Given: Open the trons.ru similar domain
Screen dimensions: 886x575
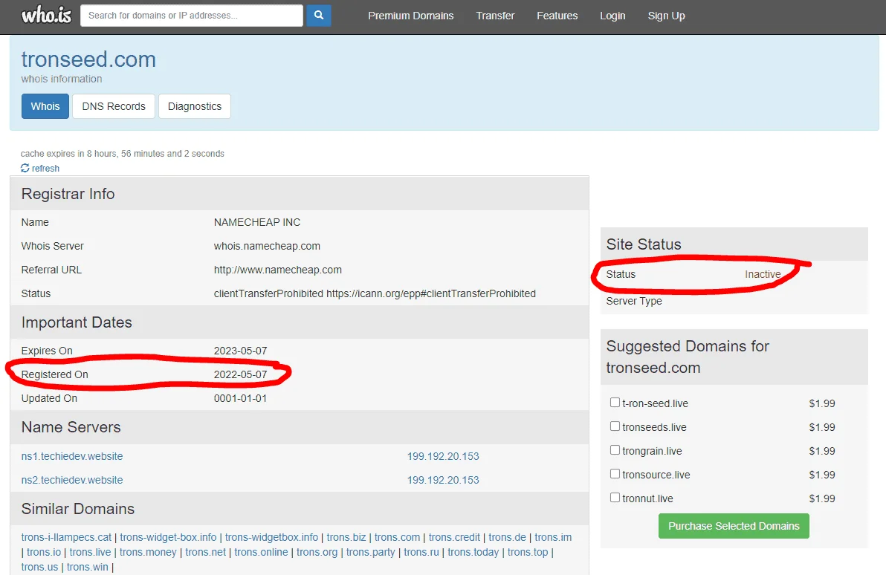Looking at the screenshot, I should [x=421, y=552].
